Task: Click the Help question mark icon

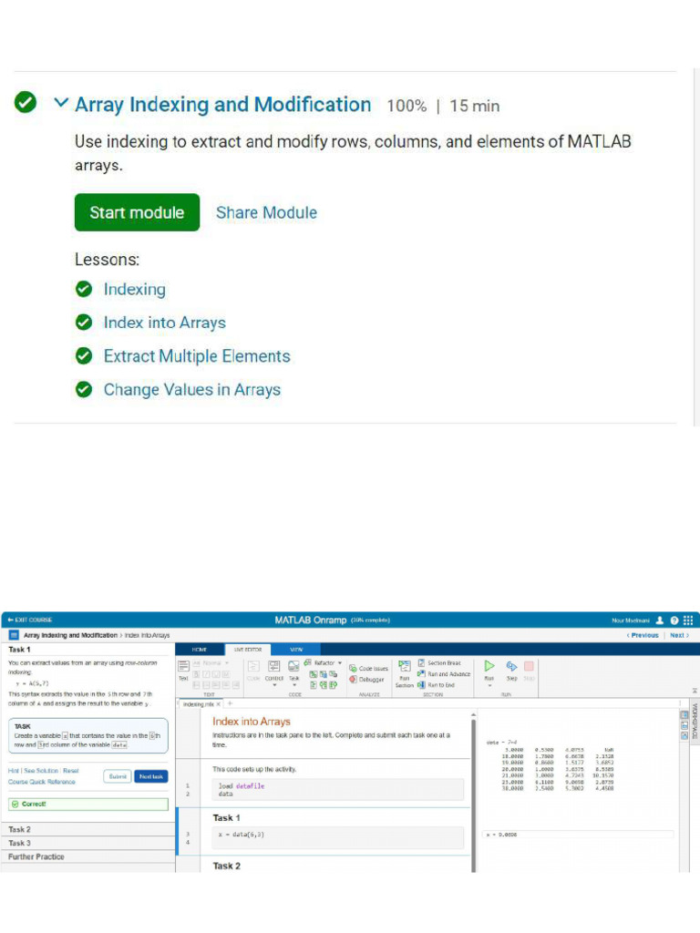Action: click(674, 620)
